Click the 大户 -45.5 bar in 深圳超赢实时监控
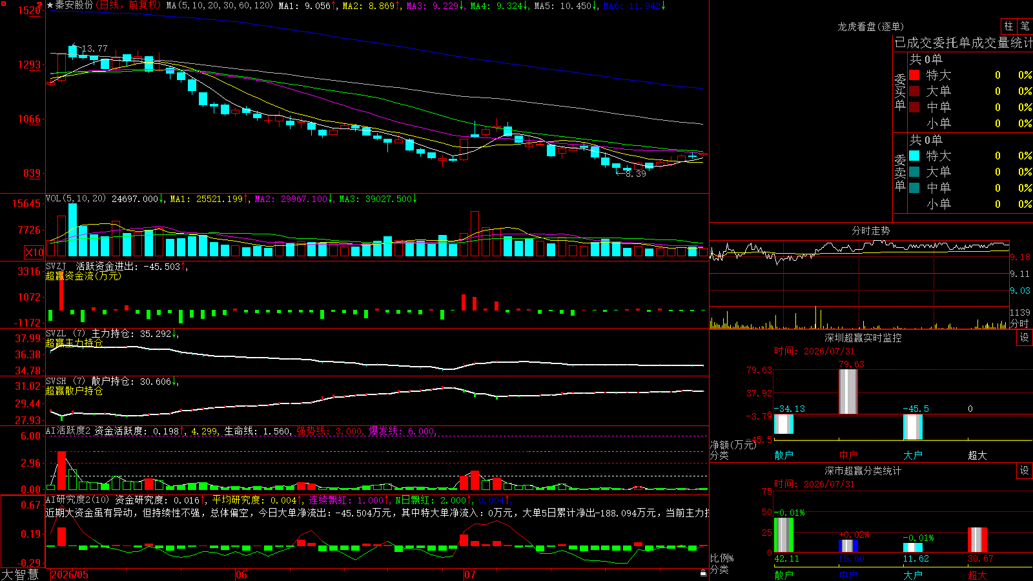The height and width of the screenshot is (581, 1033). coord(913,427)
